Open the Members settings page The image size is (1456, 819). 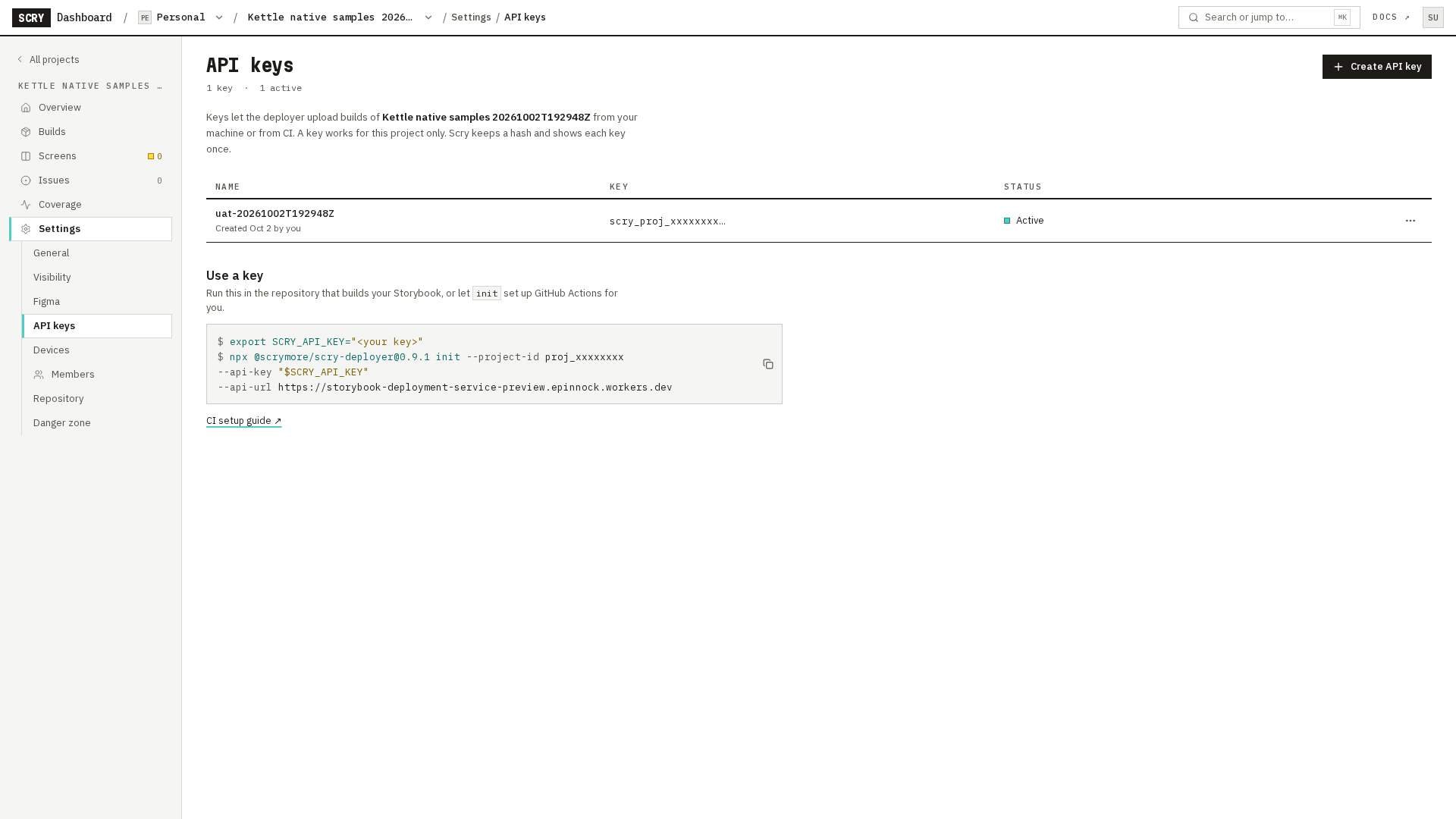[97, 375]
